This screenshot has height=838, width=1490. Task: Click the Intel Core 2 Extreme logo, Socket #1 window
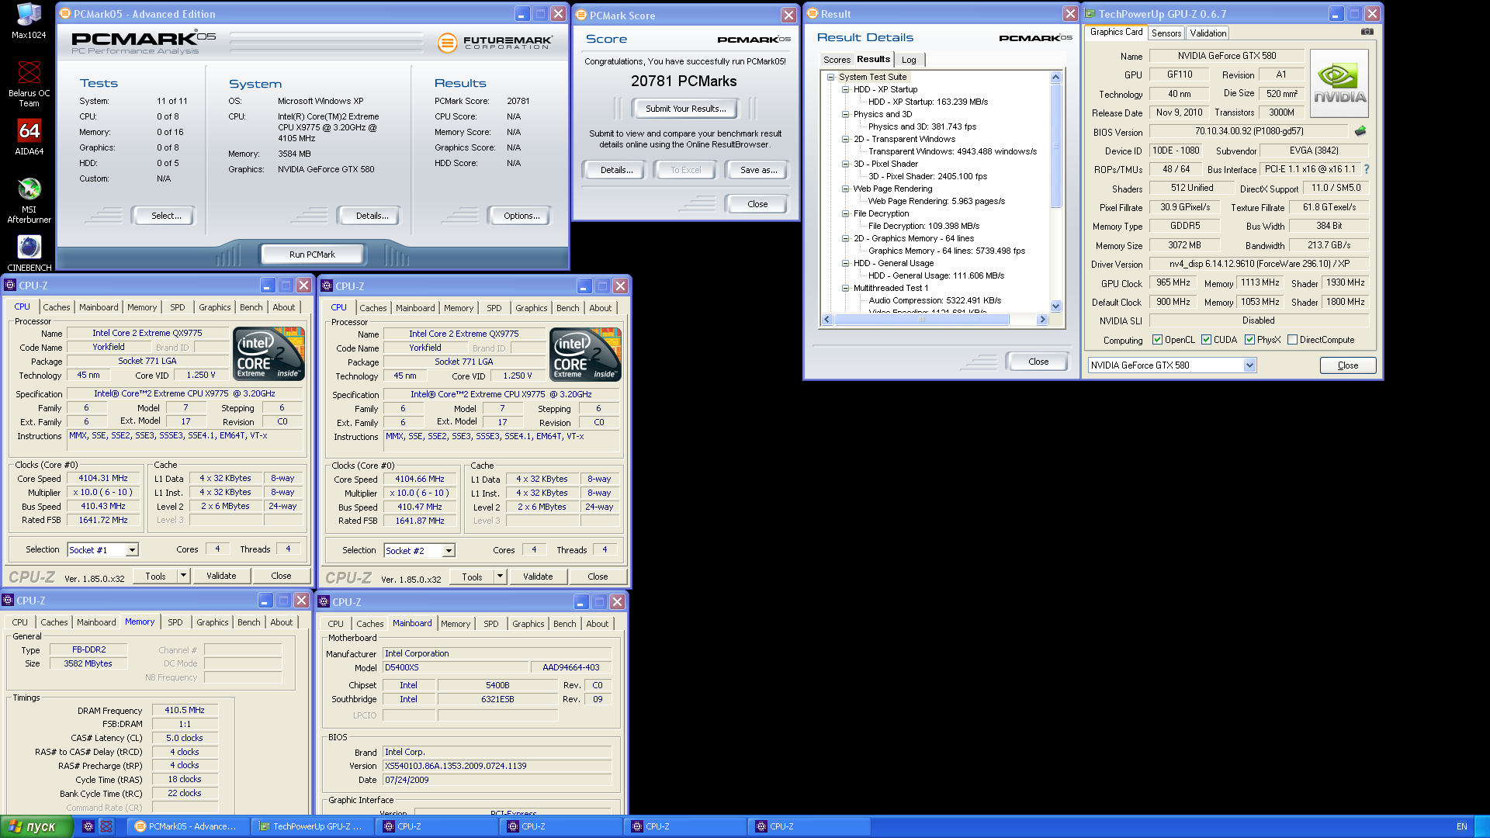(269, 354)
